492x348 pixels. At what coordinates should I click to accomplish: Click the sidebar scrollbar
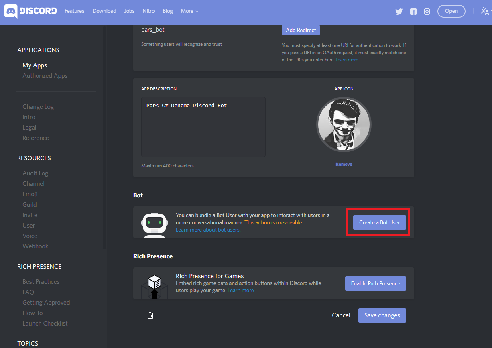click(x=105, y=137)
